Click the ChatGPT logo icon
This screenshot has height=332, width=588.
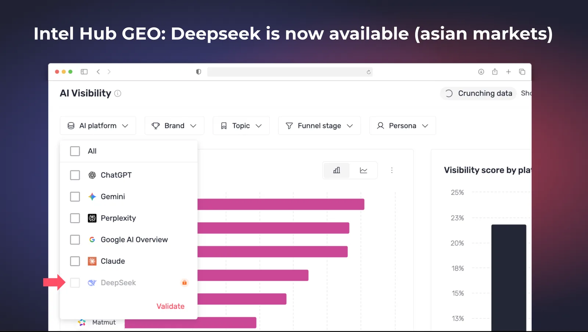(92, 175)
